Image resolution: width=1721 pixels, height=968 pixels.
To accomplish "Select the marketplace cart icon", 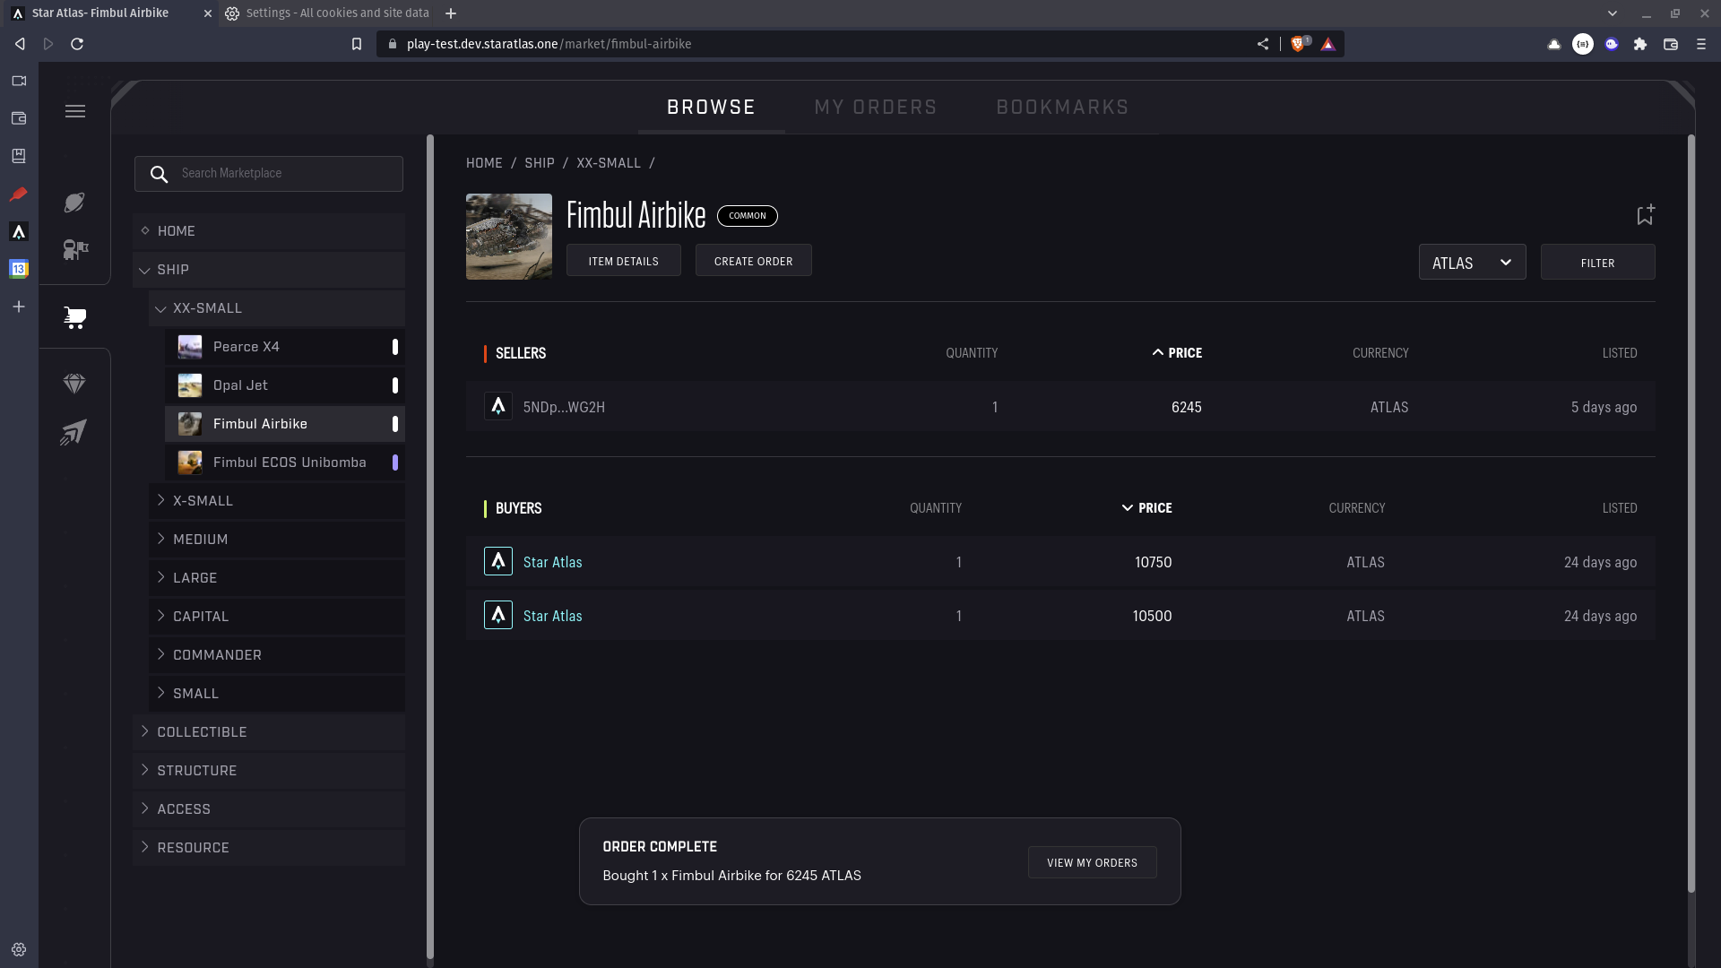I will 75,317.
